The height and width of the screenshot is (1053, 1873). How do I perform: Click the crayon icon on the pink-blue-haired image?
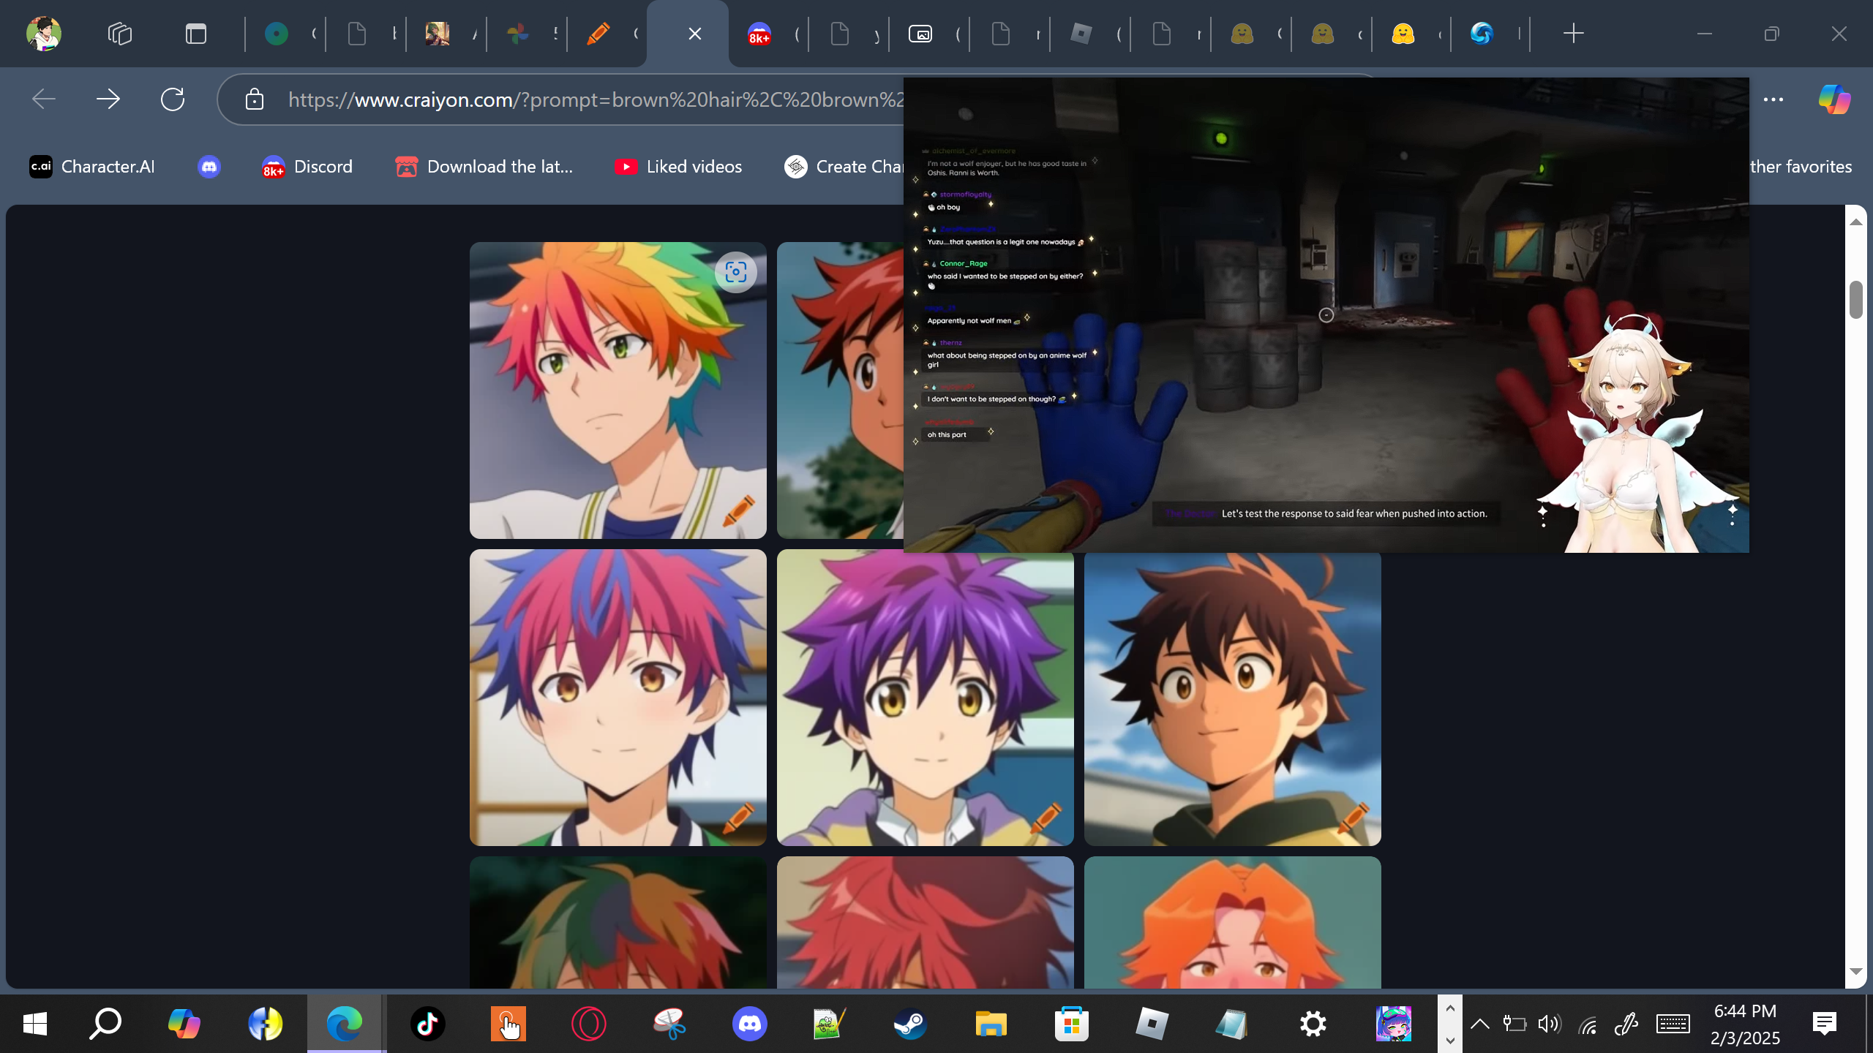click(x=739, y=817)
